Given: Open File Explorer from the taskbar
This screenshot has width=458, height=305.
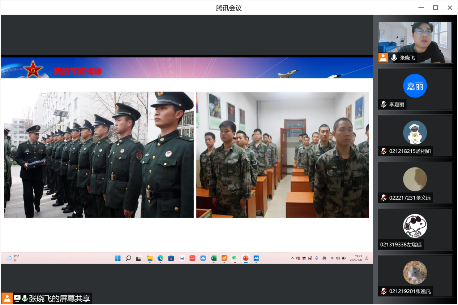Looking at the screenshot, I should click(150, 258).
